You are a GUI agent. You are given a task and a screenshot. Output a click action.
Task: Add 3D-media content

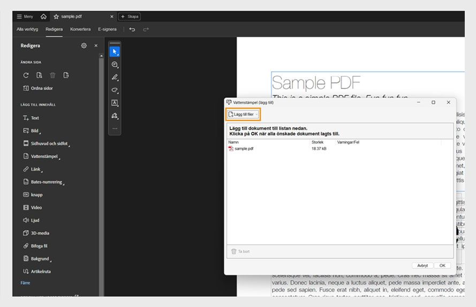tap(36, 233)
